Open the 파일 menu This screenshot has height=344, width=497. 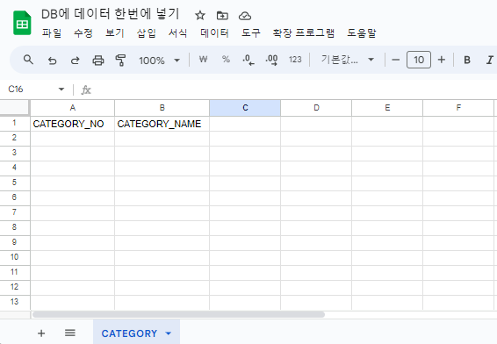(52, 33)
